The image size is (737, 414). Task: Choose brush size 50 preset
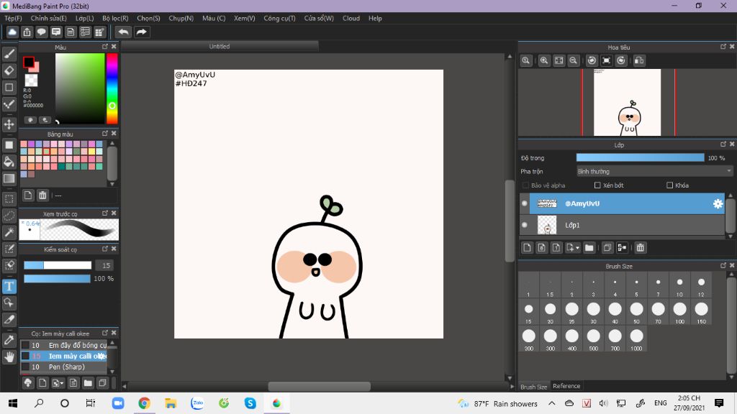coord(636,310)
